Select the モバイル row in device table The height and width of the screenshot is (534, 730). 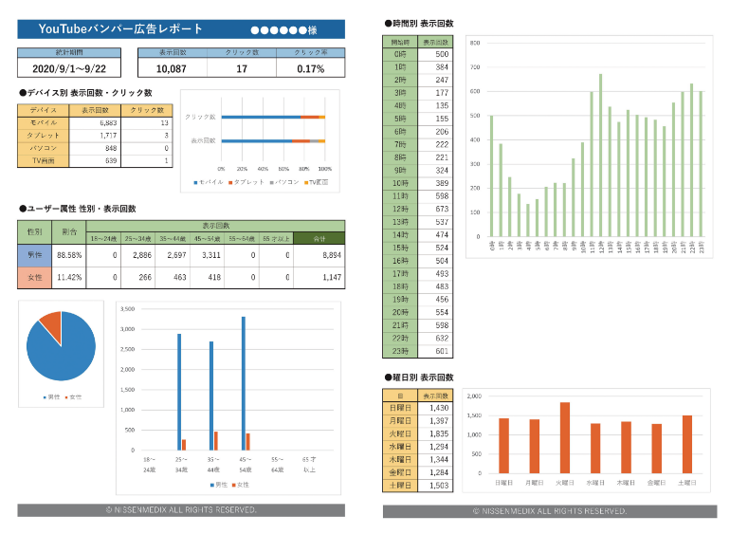[44, 123]
